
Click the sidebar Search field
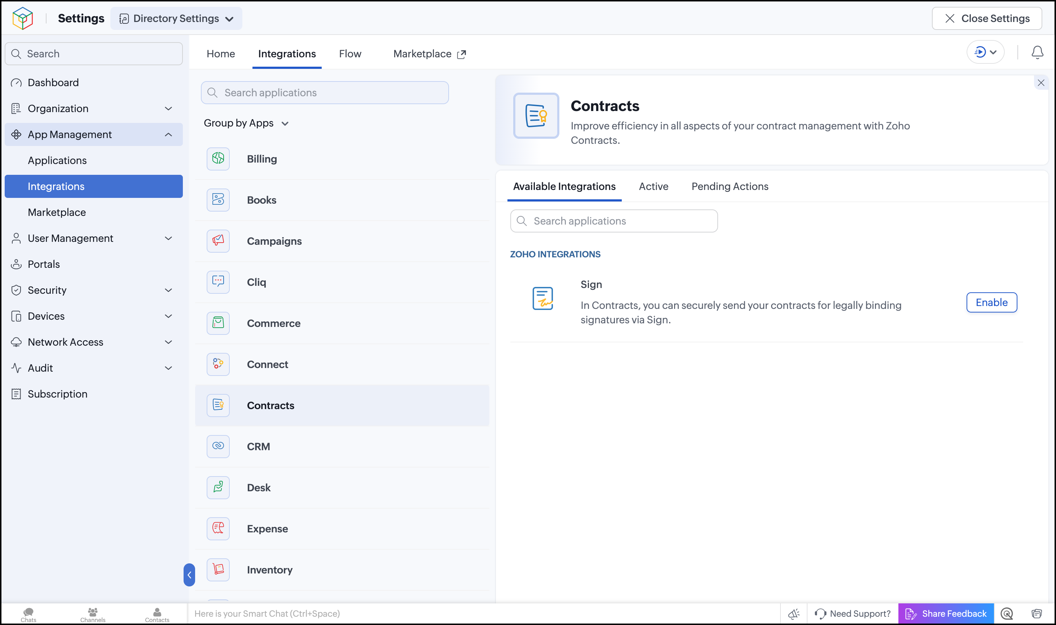[x=93, y=53]
